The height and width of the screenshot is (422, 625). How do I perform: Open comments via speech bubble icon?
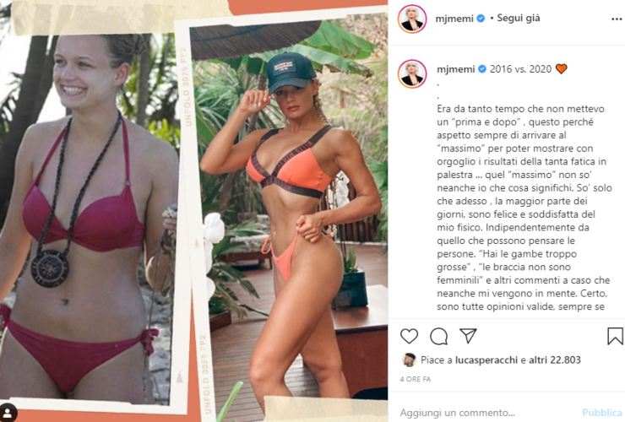pyautogui.click(x=438, y=336)
